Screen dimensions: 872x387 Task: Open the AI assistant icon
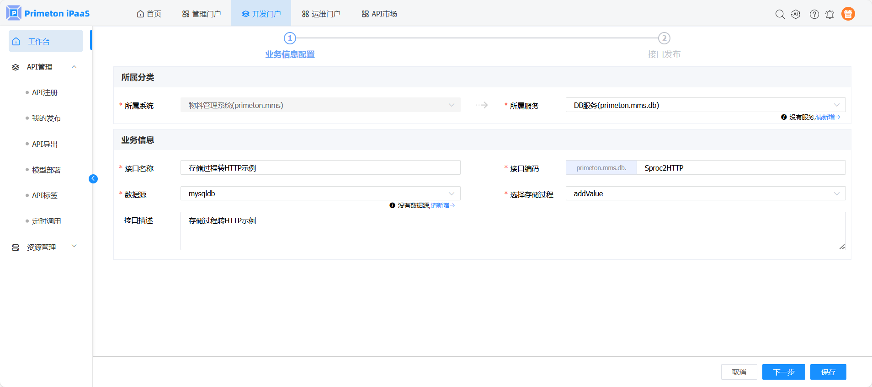(796, 14)
